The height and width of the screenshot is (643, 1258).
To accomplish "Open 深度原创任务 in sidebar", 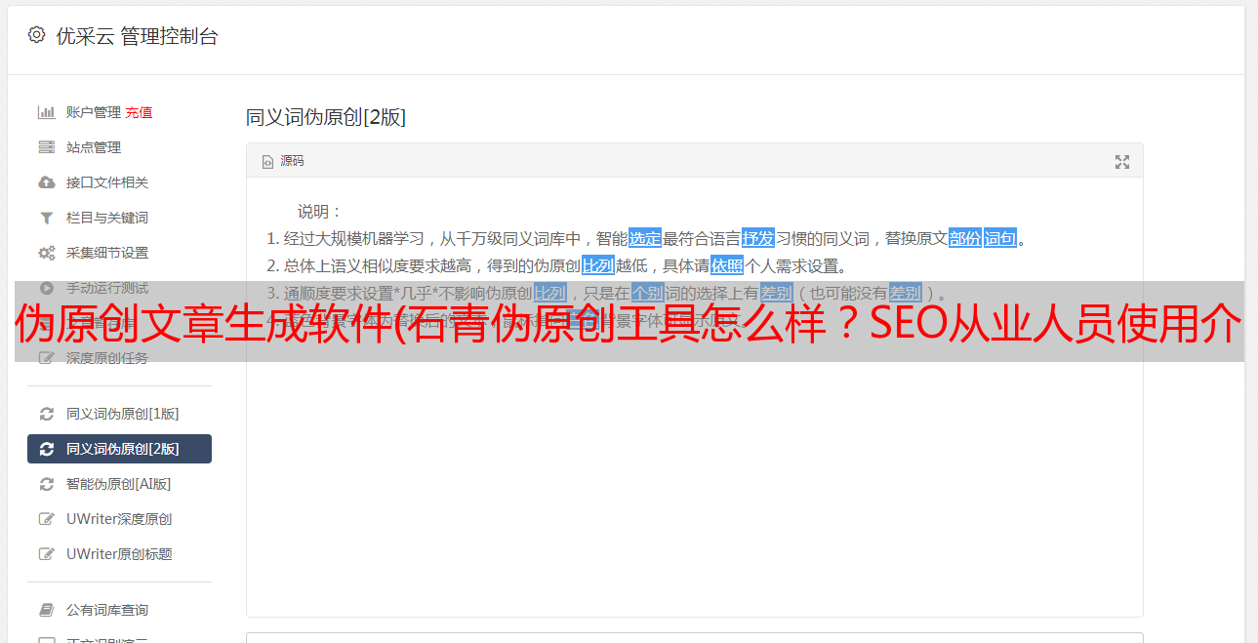I will coord(119,358).
